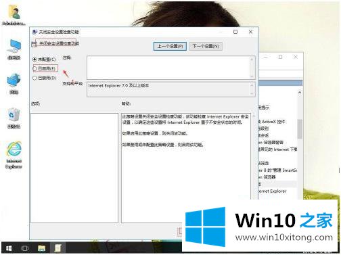Click the supported platform box up arrow
The image size is (341, 255).
[252, 85]
